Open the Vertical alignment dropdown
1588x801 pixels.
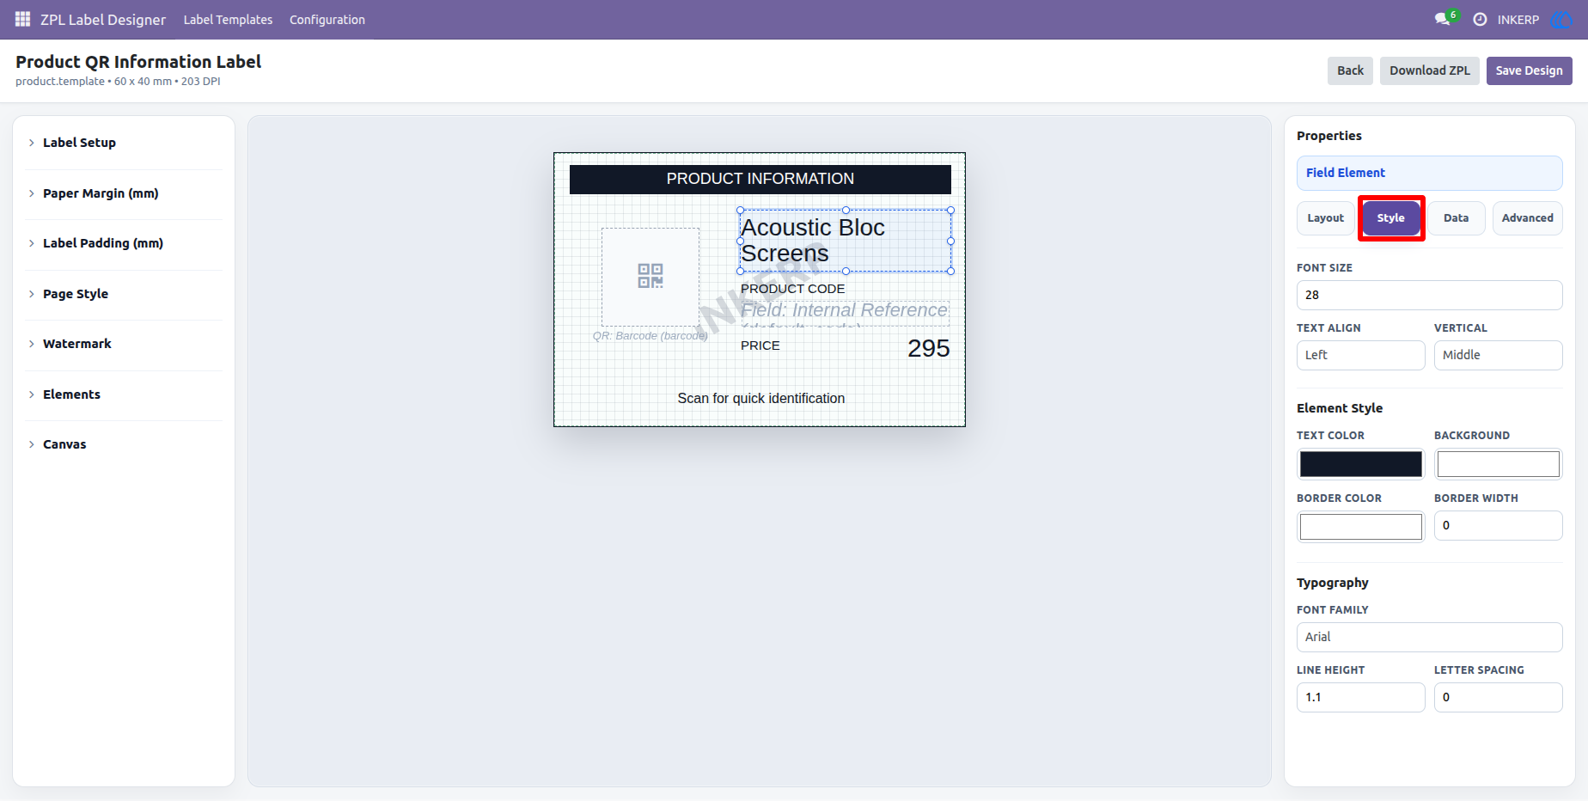1498,355
